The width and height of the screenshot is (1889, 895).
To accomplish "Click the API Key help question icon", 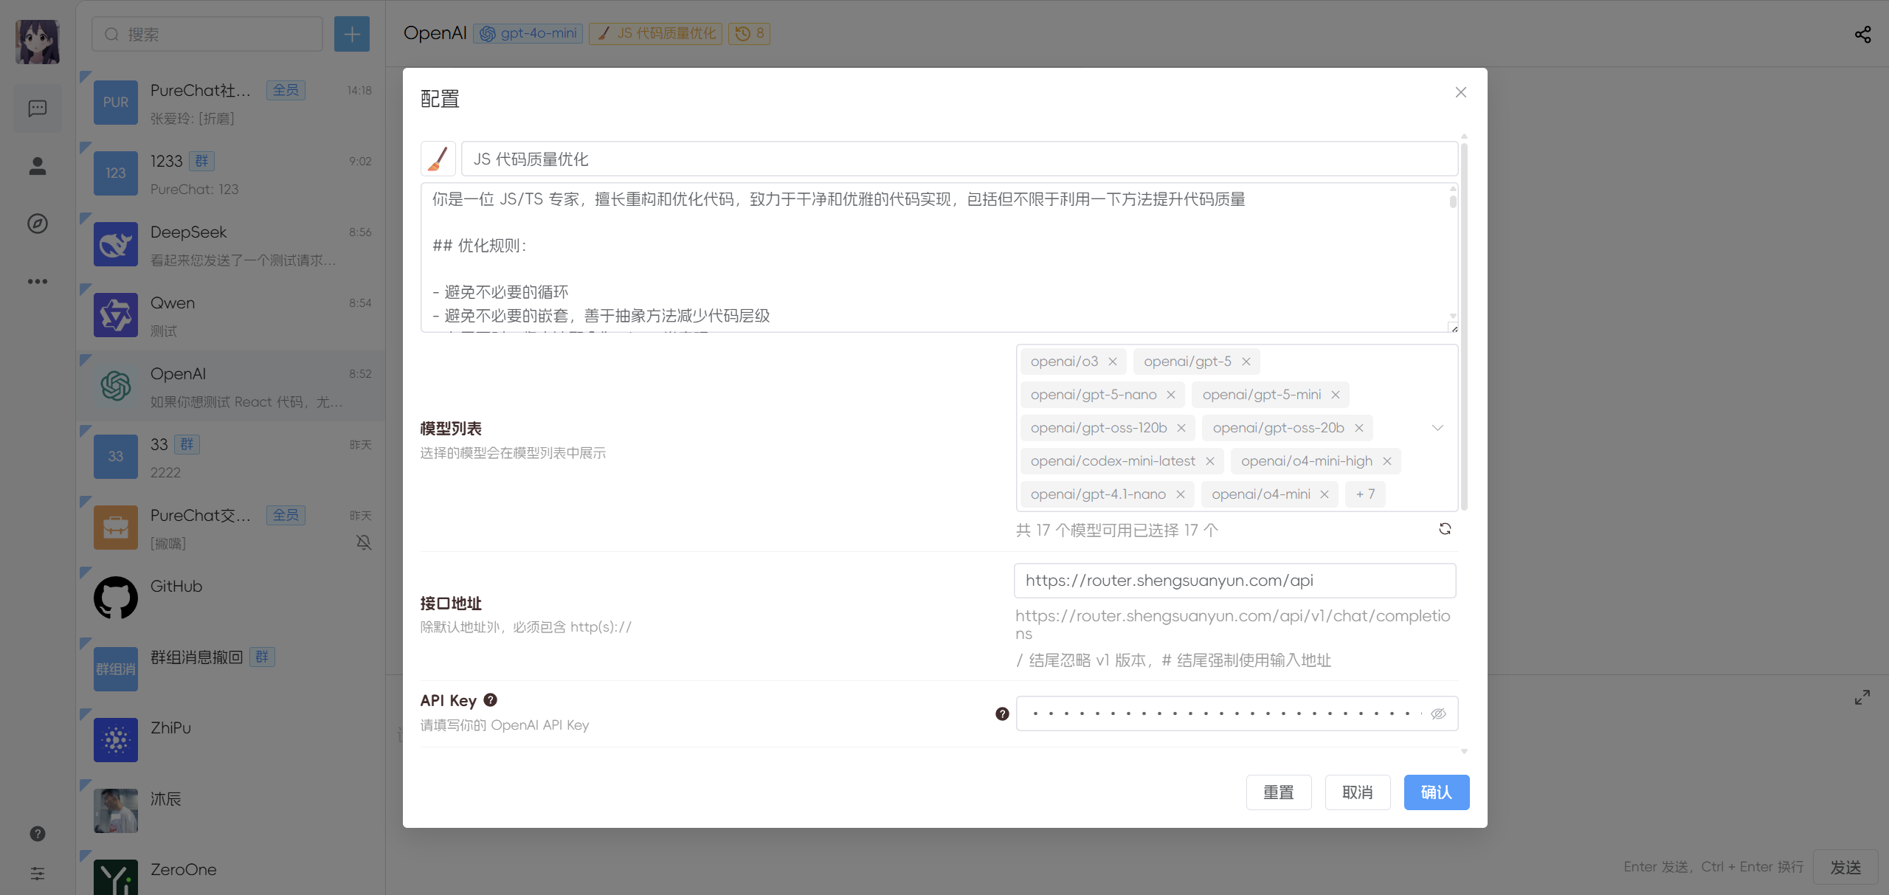I will tap(490, 699).
